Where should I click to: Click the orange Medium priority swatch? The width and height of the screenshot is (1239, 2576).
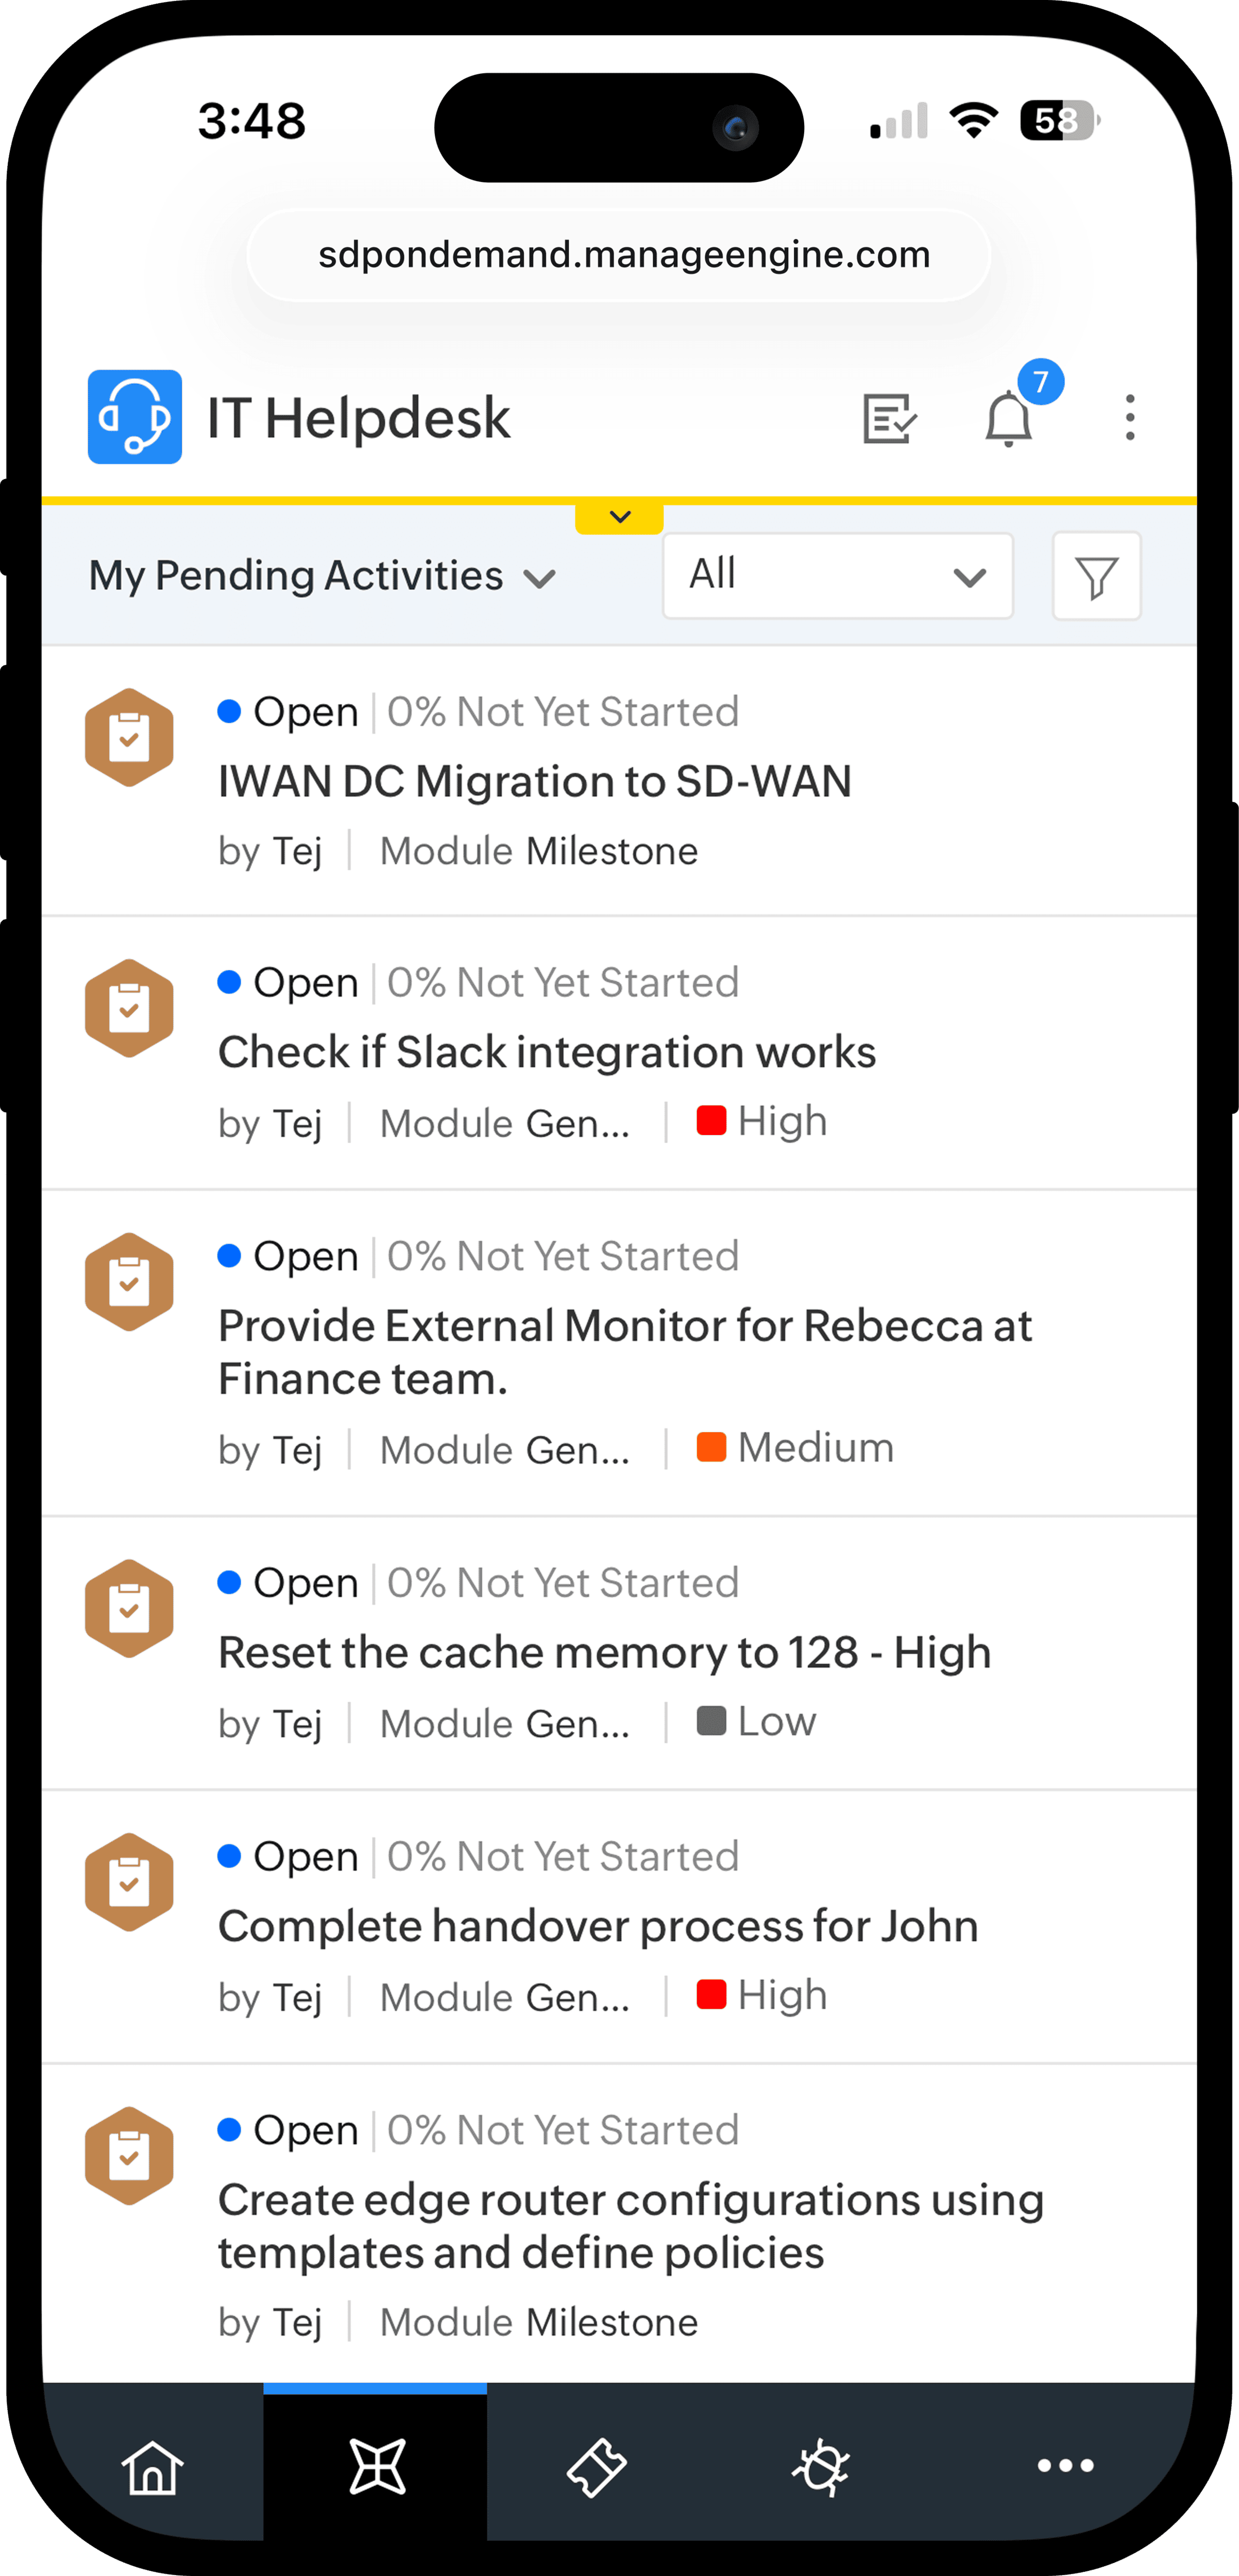pyautogui.click(x=711, y=1448)
